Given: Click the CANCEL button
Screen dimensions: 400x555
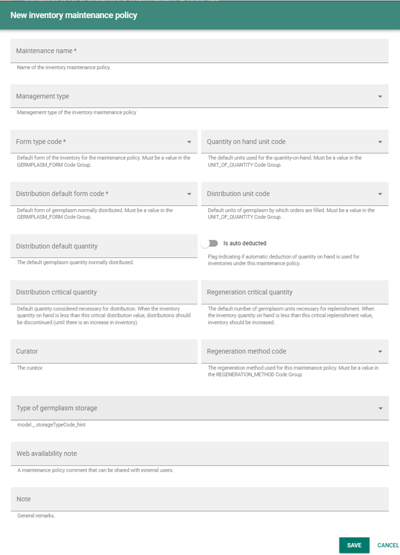Looking at the screenshot, I should click(x=388, y=545).
